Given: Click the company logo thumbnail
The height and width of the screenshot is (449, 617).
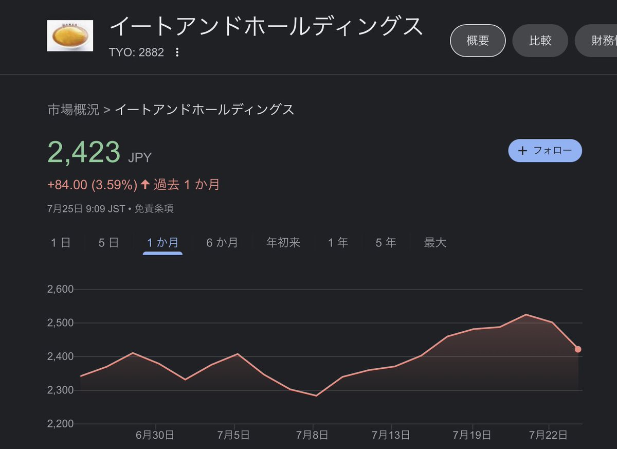Looking at the screenshot, I should click(x=70, y=35).
